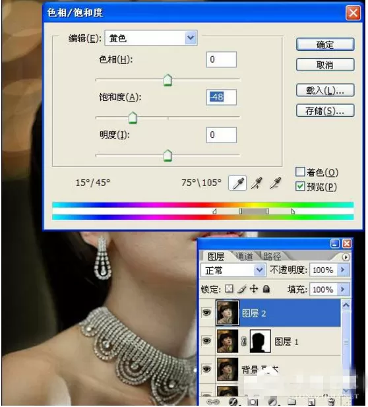Screen dimensions: 368x407
Task: Click the 存储(S)... save button
Action: point(325,111)
